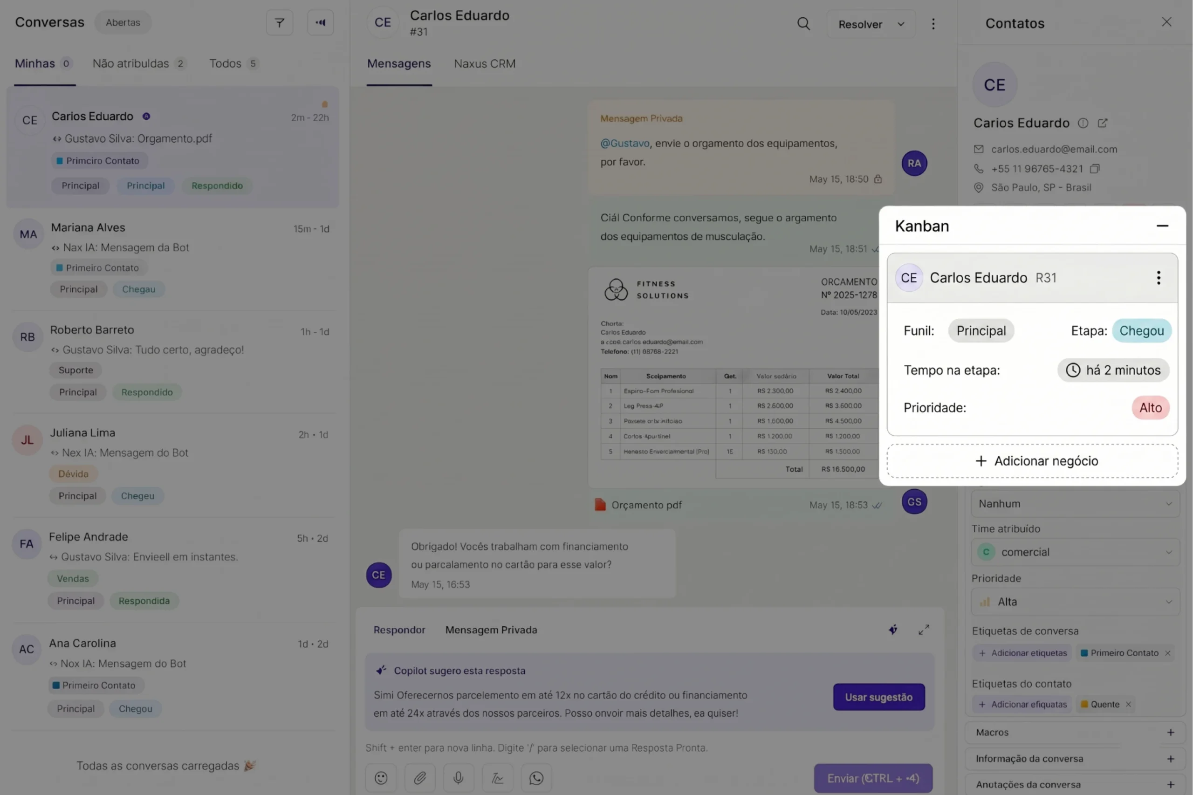The height and width of the screenshot is (795, 1193).
Task: Remove the Quente contact label
Action: coord(1128,704)
